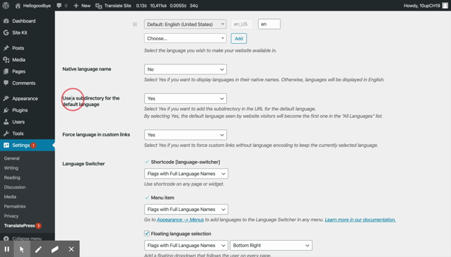Open Learn more in our documentation link
451x257 pixels.
point(360,220)
